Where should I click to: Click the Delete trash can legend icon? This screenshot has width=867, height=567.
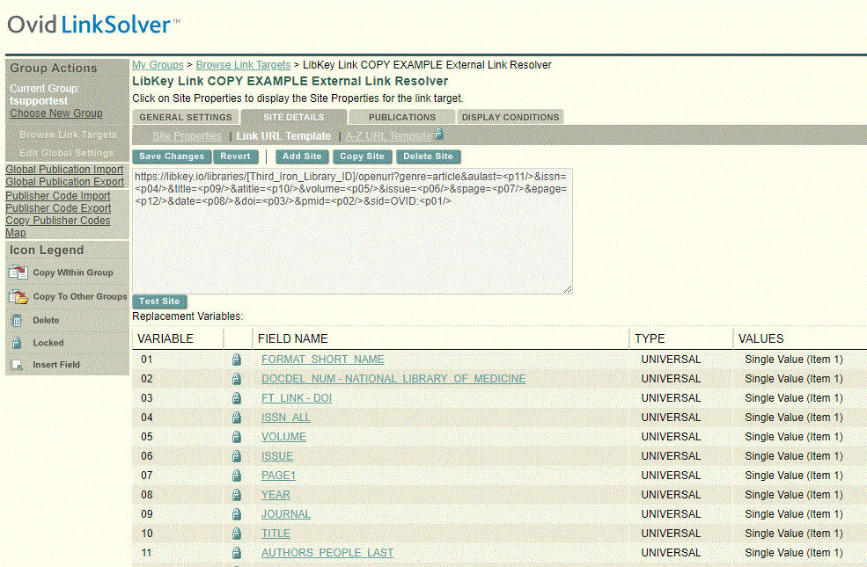(17, 320)
